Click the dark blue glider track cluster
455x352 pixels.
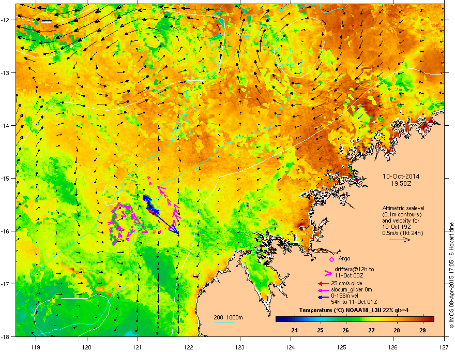tap(150, 204)
